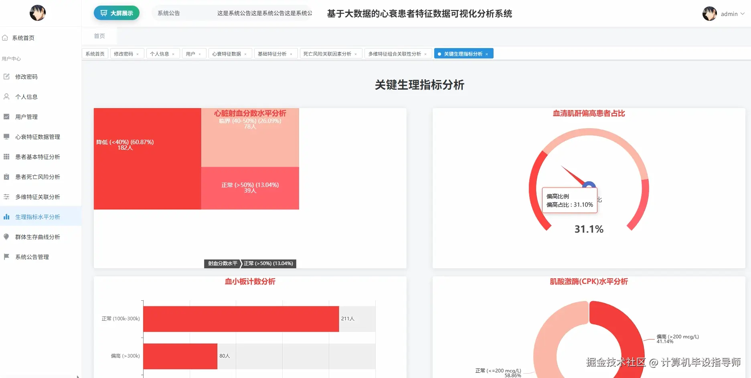Click the bar chart icon beside 生理指标水平分析
This screenshot has height=378, width=751.
6,217
